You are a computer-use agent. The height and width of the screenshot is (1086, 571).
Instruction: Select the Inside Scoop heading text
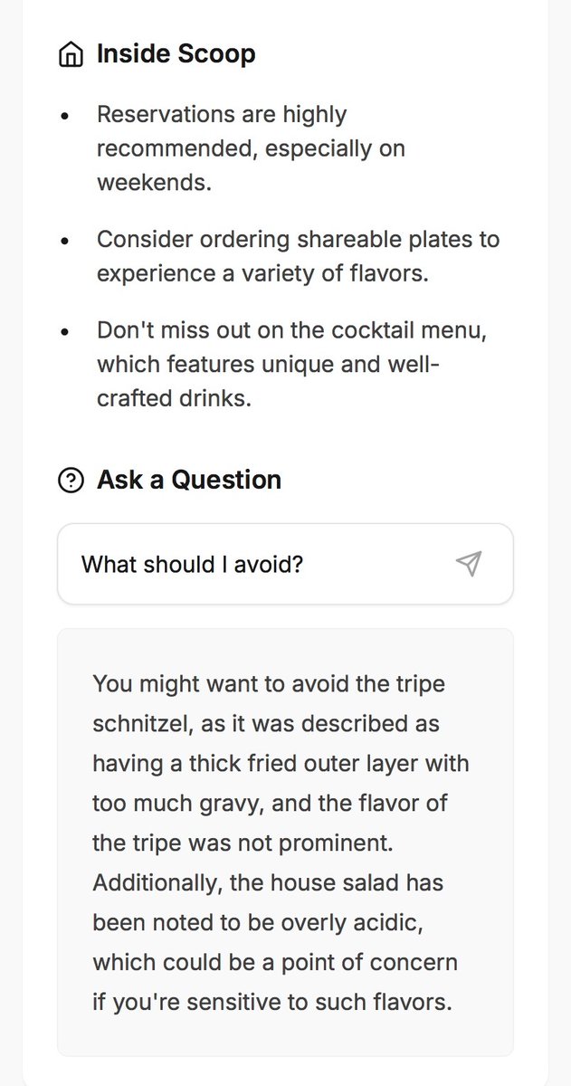[x=176, y=54]
